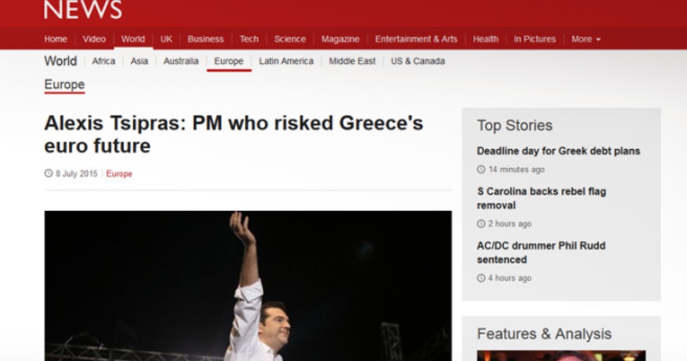Screen dimensions: 687x361
Task: Click the clock icon next to 14 minutes ago
Action: pos(481,170)
